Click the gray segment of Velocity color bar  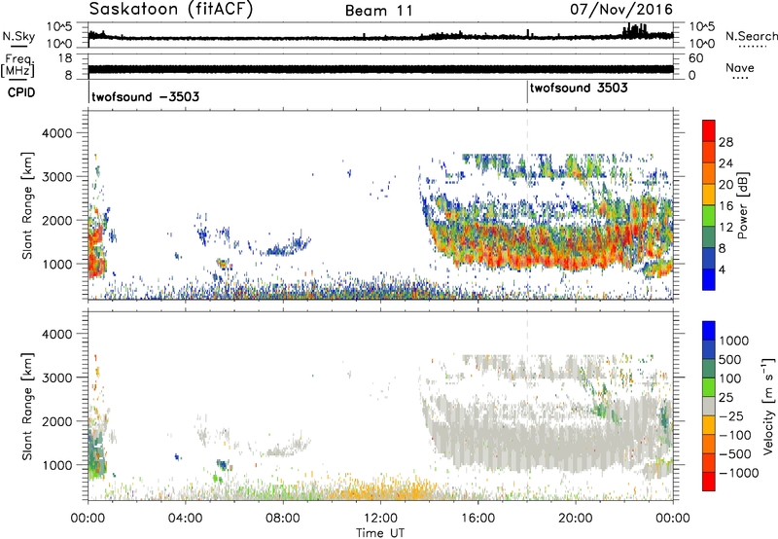point(709,407)
